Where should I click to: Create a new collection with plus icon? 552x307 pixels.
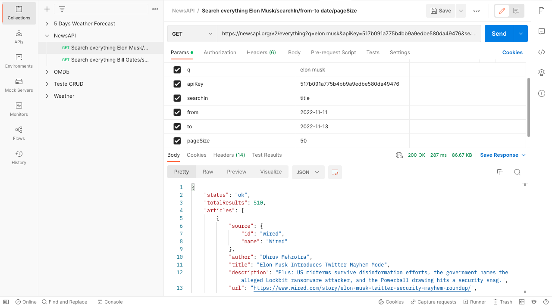(x=47, y=9)
